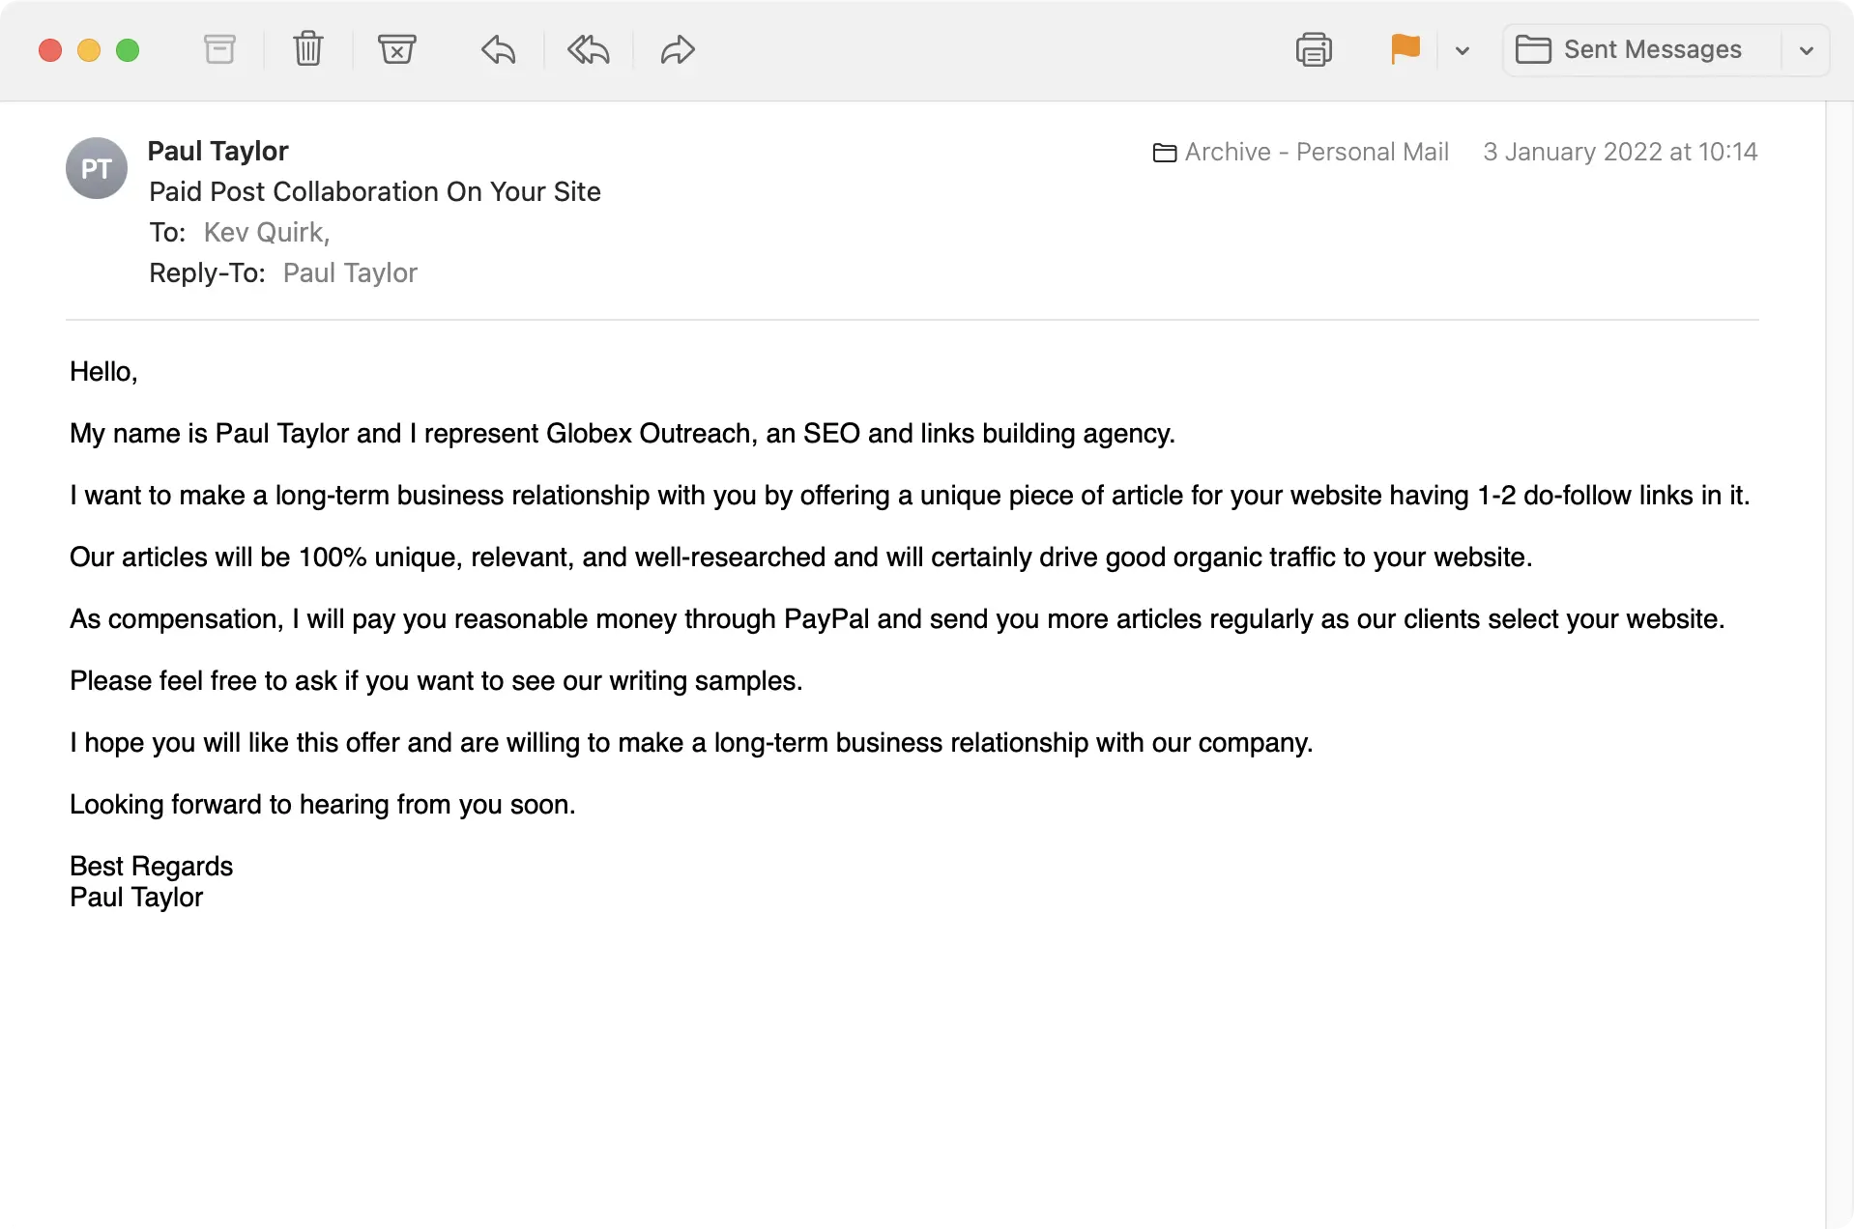Select recipient Kev Quirk

point(265,232)
